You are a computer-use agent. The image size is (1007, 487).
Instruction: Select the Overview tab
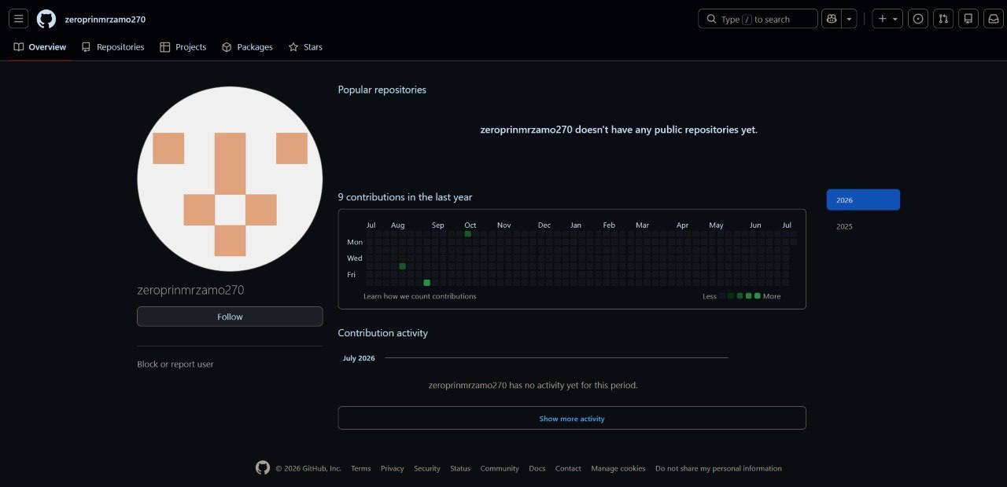click(x=40, y=47)
